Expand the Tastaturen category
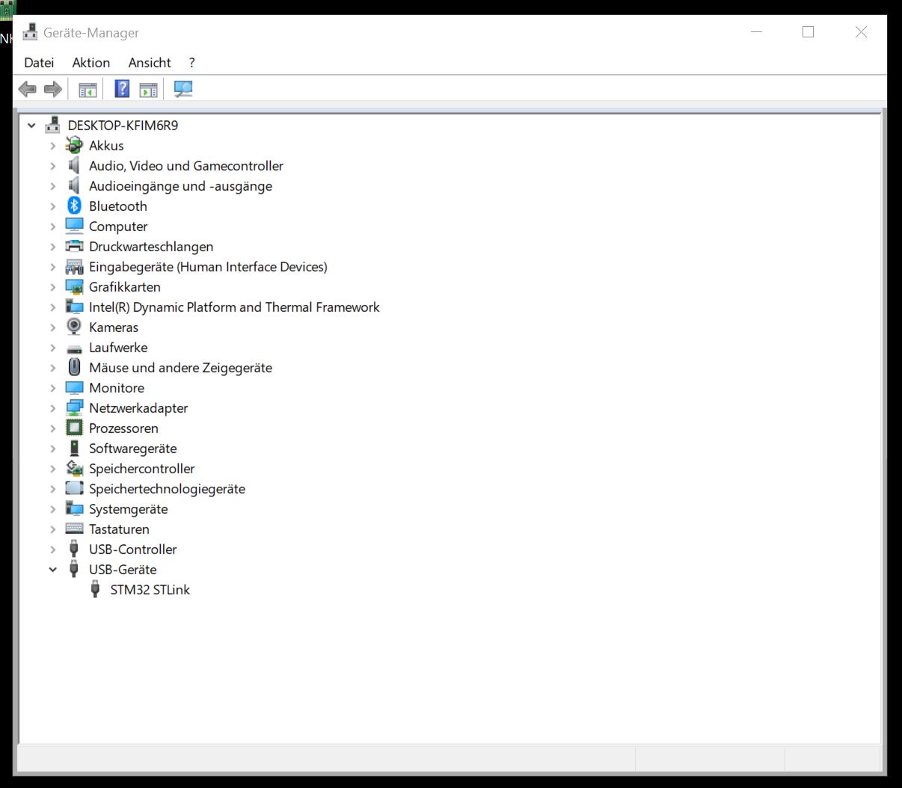Screen dimensions: 902x788 tap(52, 529)
